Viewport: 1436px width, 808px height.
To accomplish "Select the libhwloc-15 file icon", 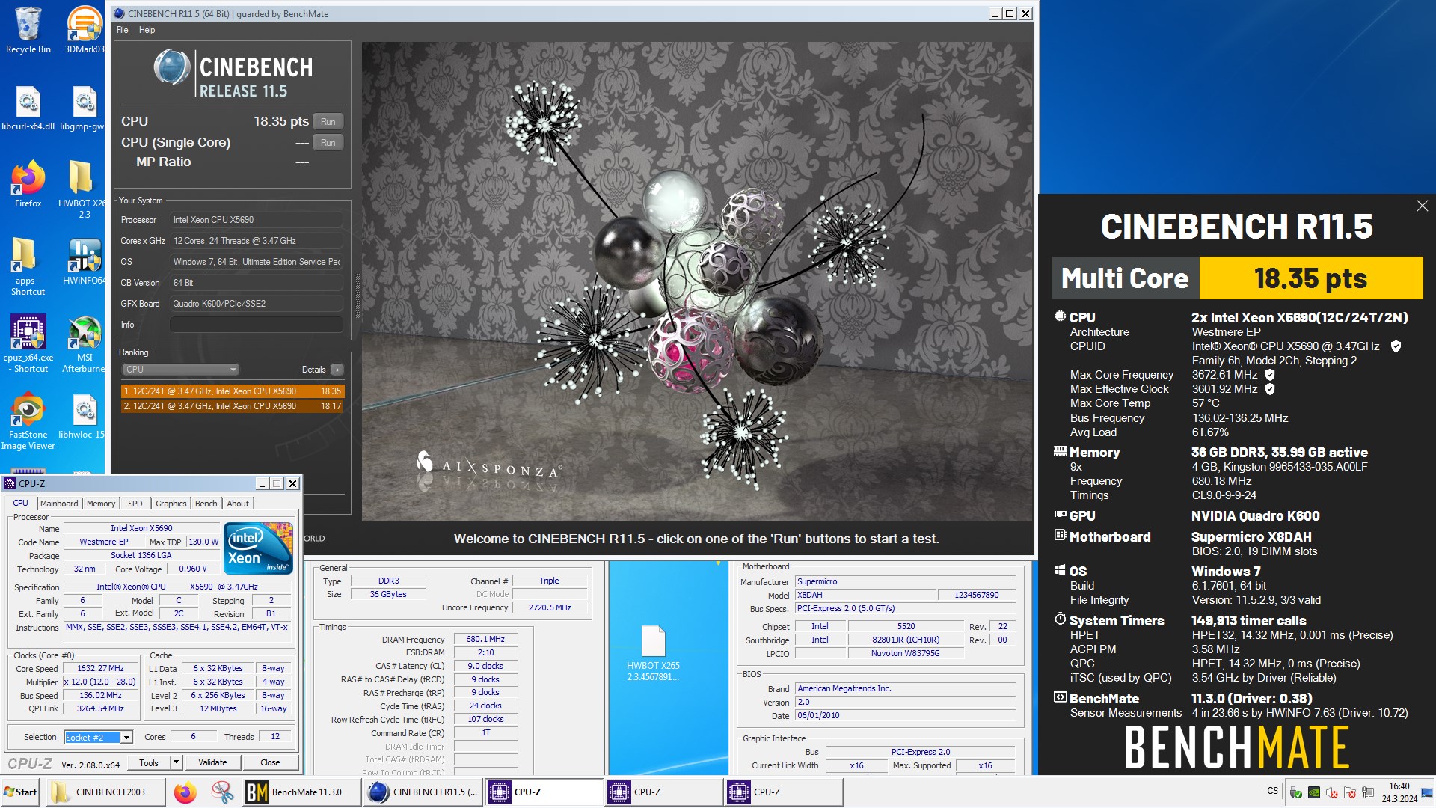I will pyautogui.click(x=83, y=417).
